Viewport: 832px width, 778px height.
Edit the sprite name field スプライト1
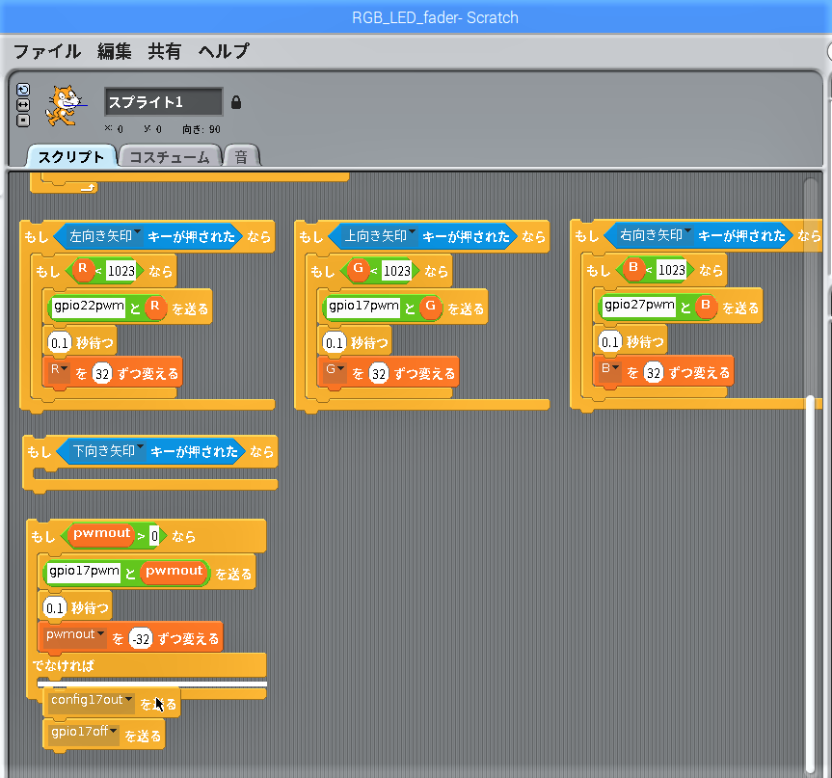(x=164, y=102)
